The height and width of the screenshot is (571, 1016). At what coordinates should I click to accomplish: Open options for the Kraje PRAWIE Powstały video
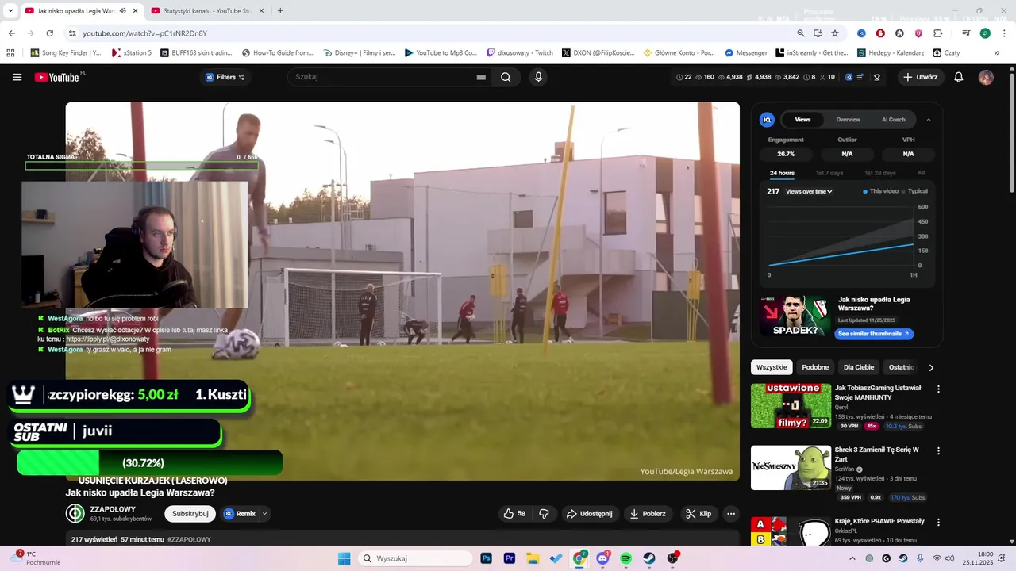coord(938,523)
